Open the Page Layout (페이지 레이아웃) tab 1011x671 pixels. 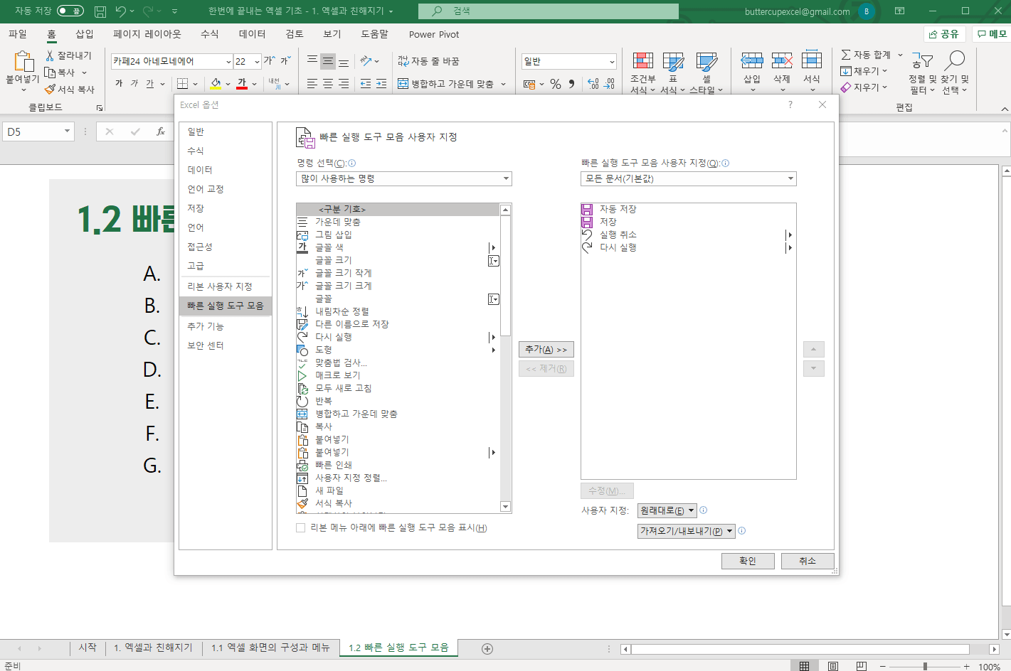pos(147,34)
